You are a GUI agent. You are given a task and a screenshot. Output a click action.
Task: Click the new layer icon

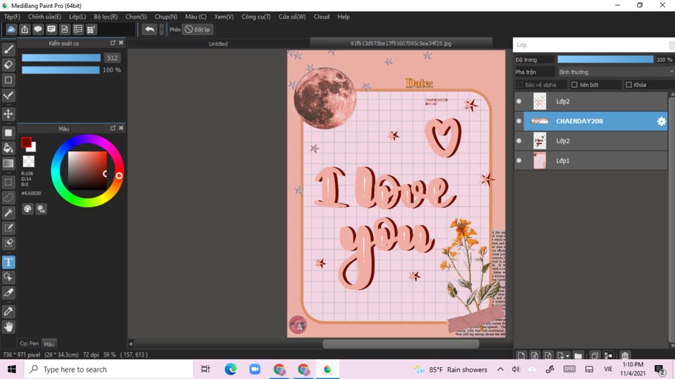click(x=521, y=355)
